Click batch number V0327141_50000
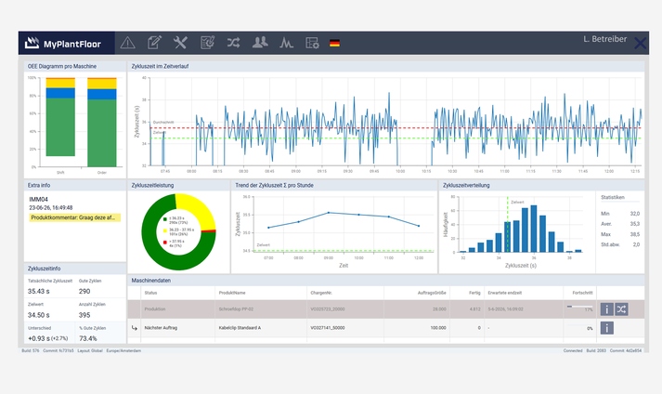The width and height of the screenshot is (662, 394). click(328, 328)
